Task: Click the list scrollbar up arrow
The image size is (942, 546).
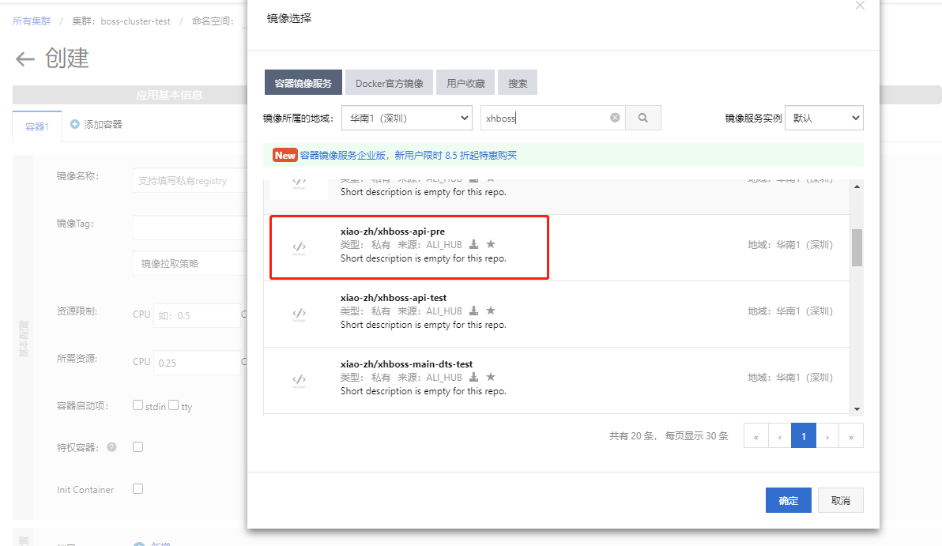Action: [x=857, y=186]
